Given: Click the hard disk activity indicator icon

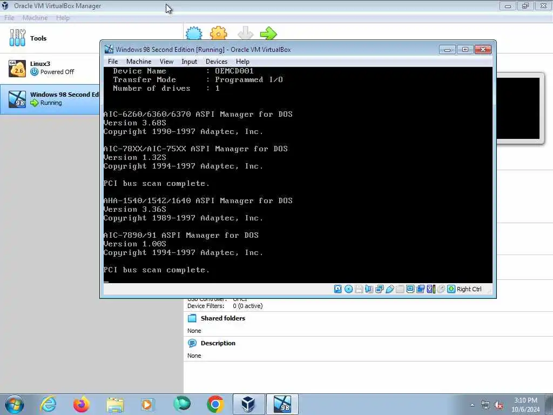Looking at the screenshot, I should point(338,289).
